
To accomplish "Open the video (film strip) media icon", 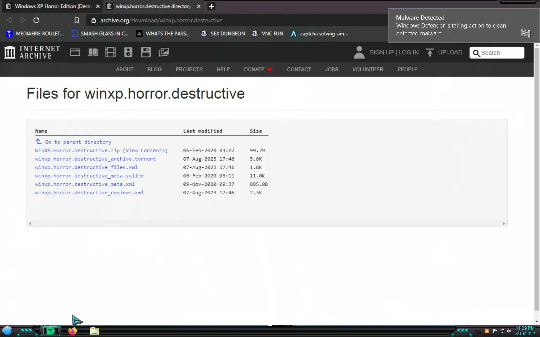I will pos(110,53).
